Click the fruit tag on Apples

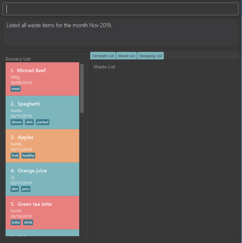[15, 156]
